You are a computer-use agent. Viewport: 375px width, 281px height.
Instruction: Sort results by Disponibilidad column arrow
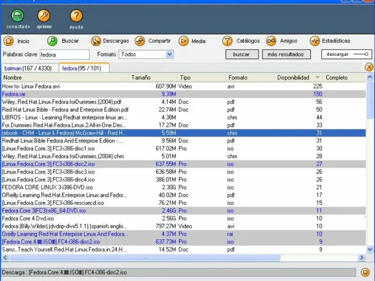(x=318, y=78)
